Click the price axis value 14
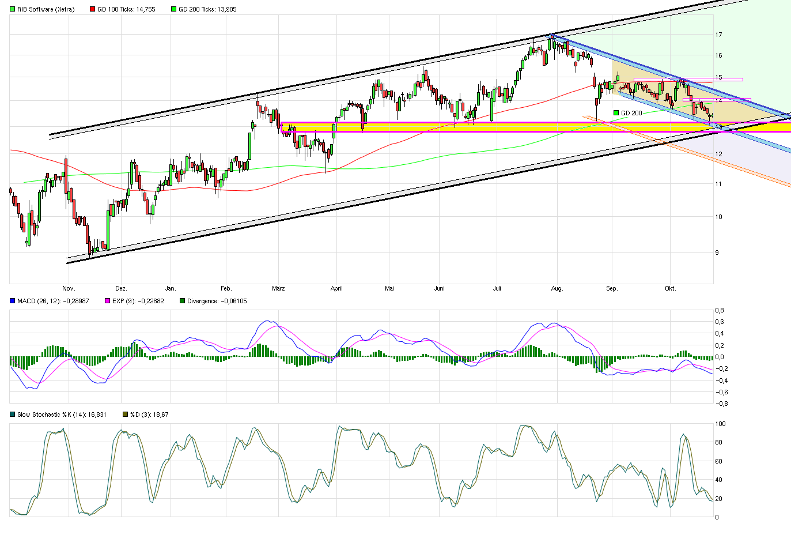The width and height of the screenshot is (791, 535). (x=719, y=100)
